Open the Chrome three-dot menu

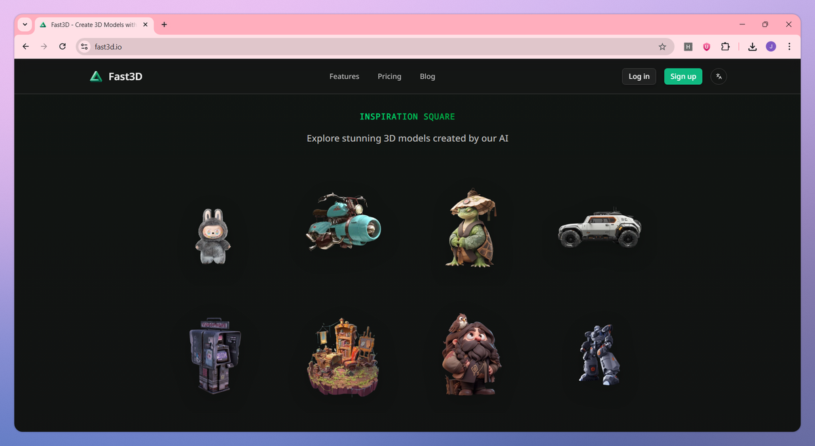[789, 47]
